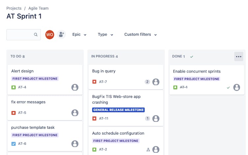This screenshot has height=155, width=248.
Task: Click the checkmark next to DONE header
Action: [x=192, y=56]
